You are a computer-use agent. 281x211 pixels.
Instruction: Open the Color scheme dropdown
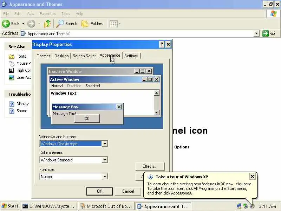104,160
